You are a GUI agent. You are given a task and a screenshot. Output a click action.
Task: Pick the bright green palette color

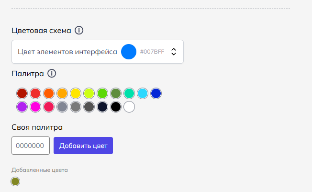102,93
